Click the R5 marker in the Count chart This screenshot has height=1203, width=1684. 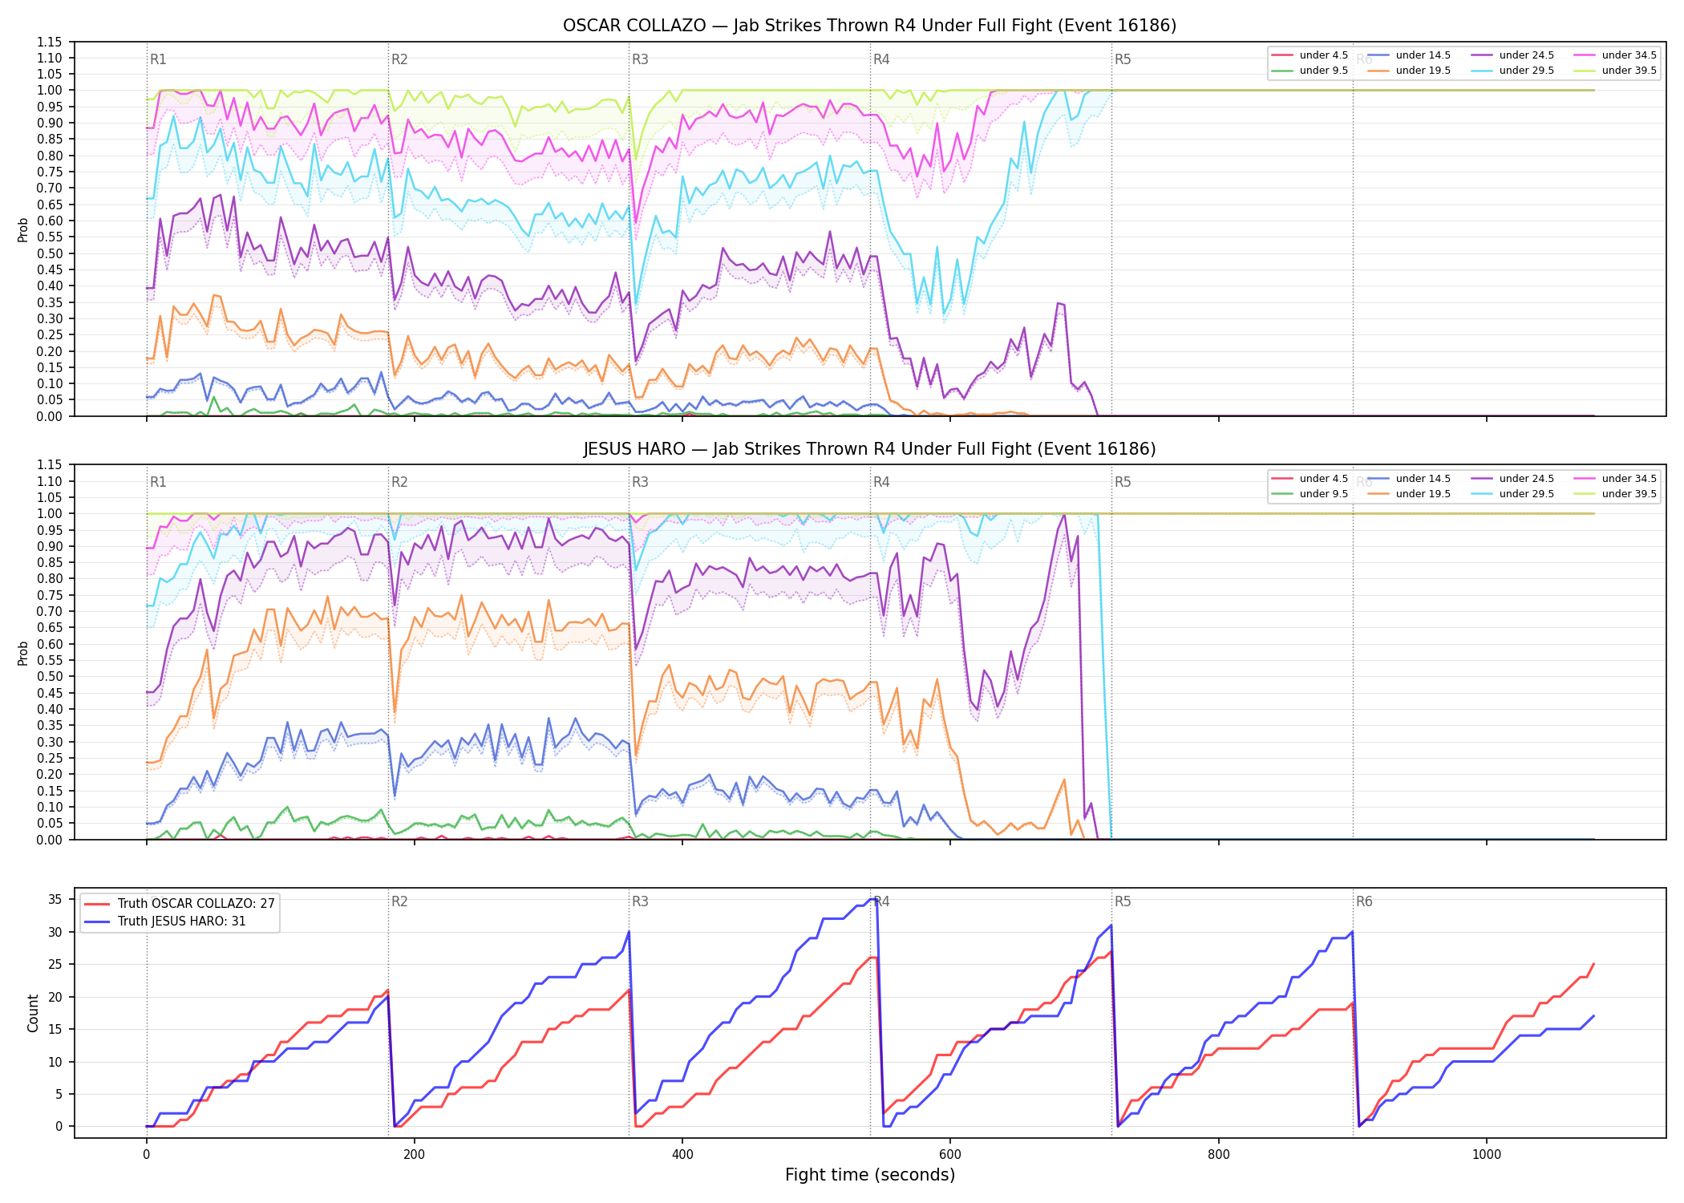1123,901
